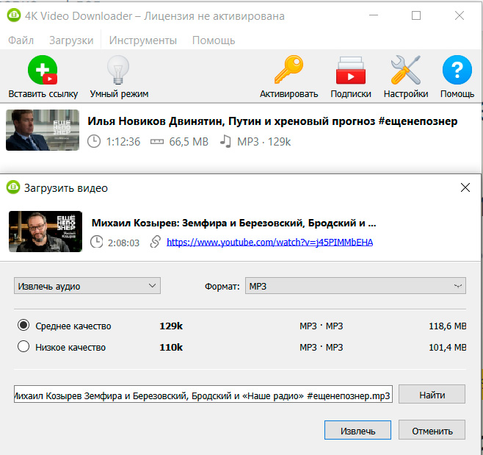Click the chain link icon beside URL

point(155,242)
